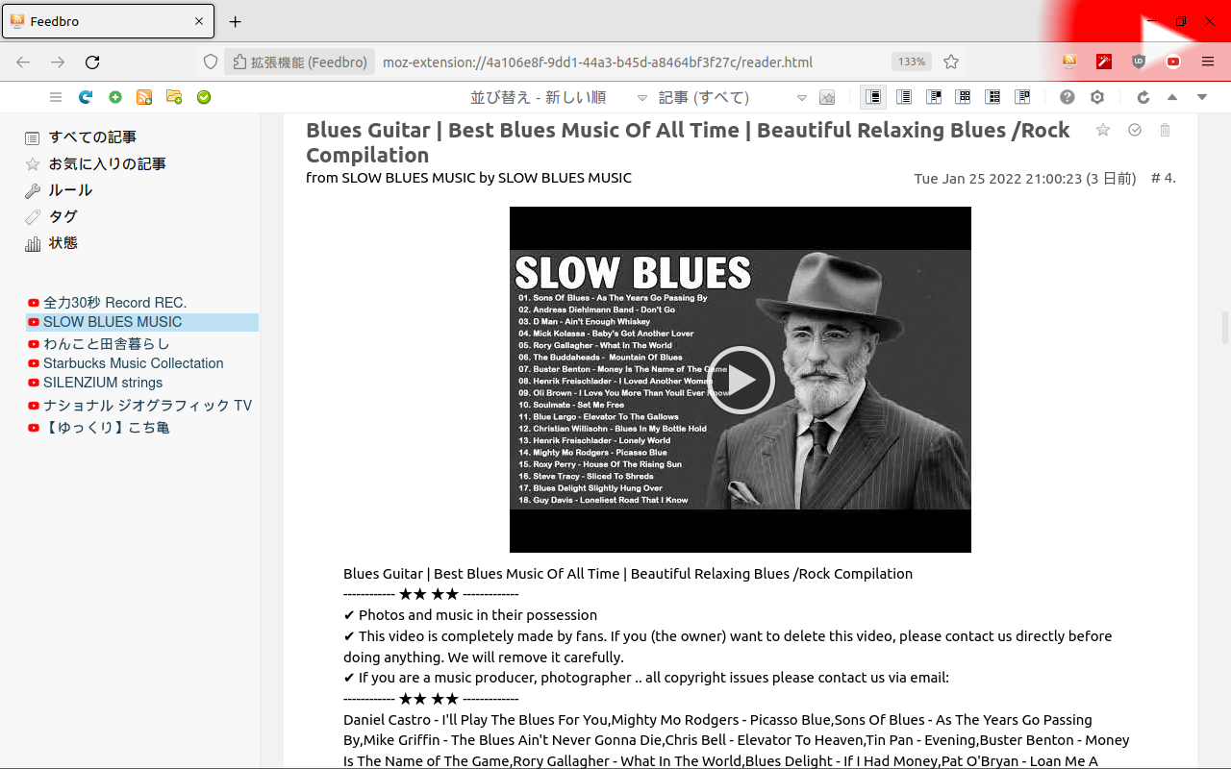Collapse the feed tree with hamburger icon
Screen dimensions: 1231x769
56,97
